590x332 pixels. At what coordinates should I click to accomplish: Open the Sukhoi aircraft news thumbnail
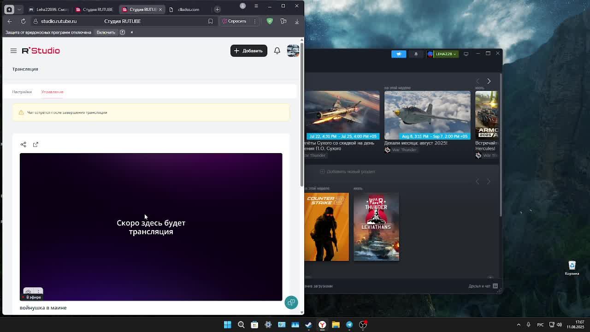[342, 115]
